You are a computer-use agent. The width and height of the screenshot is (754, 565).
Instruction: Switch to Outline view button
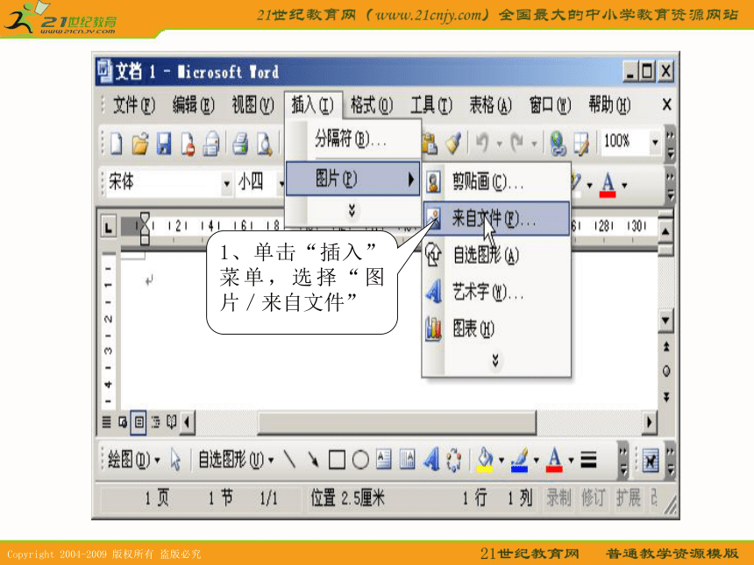tap(155, 422)
